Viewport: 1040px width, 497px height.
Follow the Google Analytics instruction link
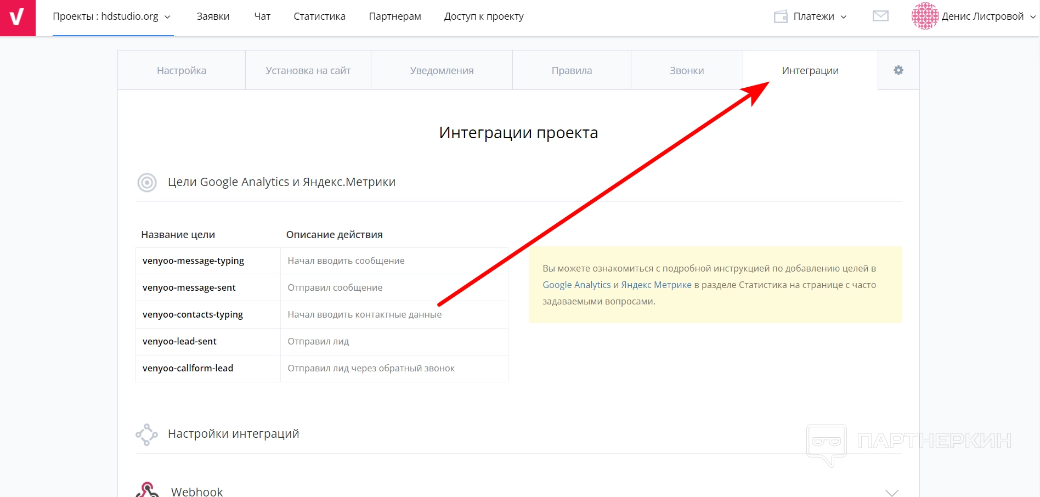(576, 285)
